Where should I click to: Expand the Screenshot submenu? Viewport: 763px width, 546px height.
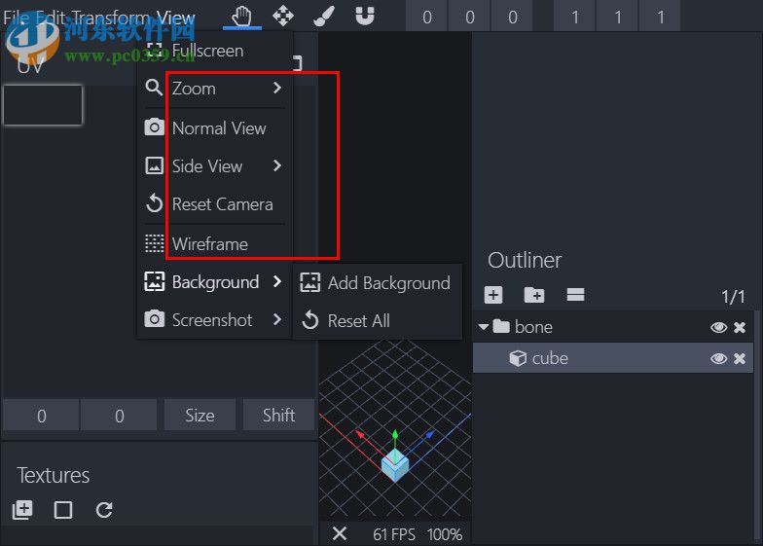(215, 319)
